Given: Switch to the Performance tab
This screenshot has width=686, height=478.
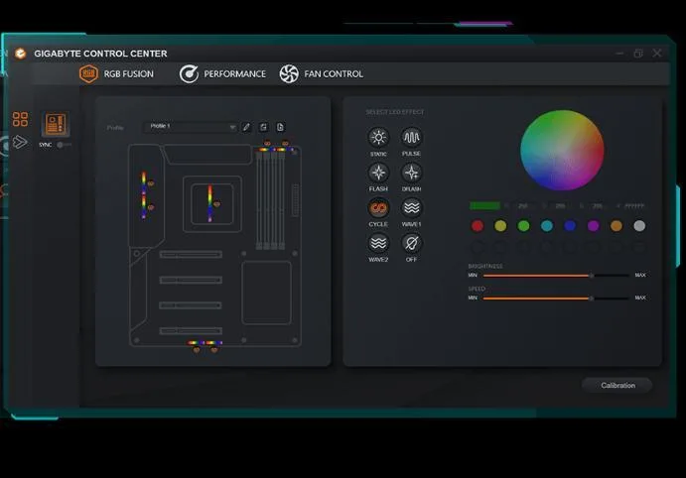Looking at the screenshot, I should [223, 74].
